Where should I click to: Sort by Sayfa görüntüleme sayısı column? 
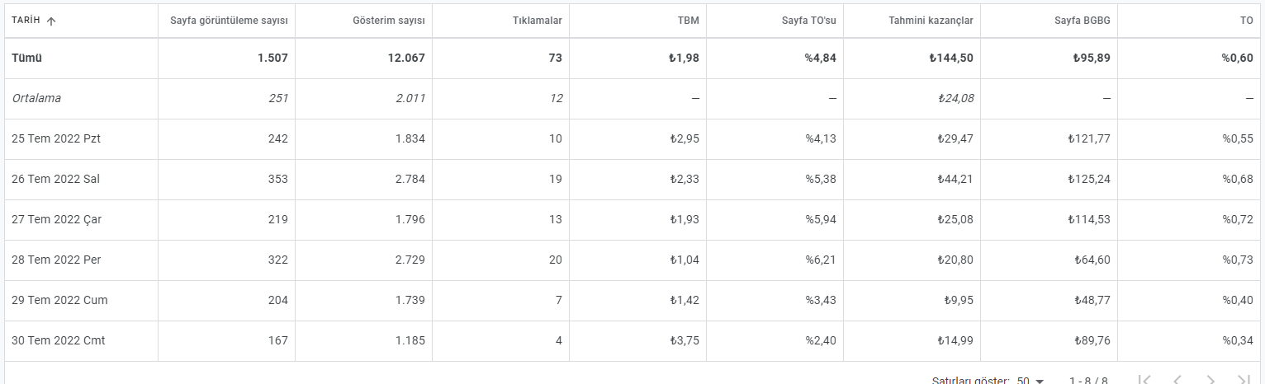coord(229,21)
